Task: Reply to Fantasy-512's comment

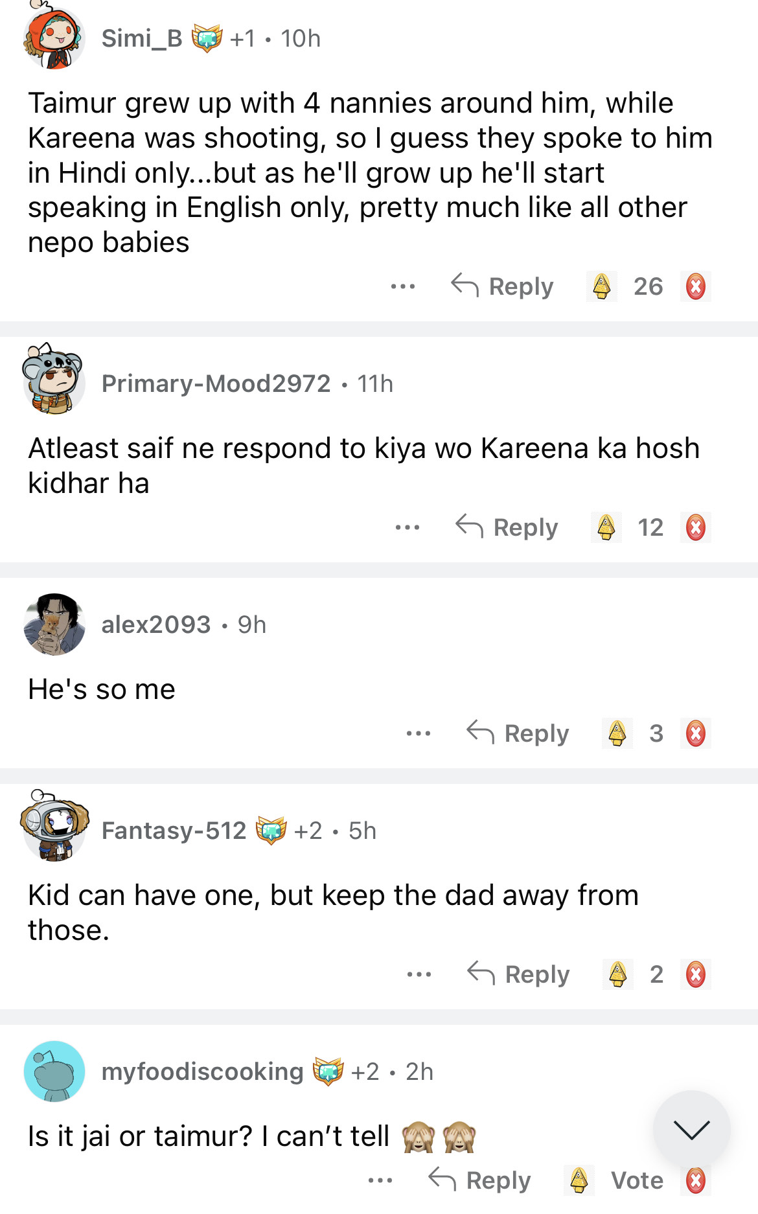Action: point(518,974)
